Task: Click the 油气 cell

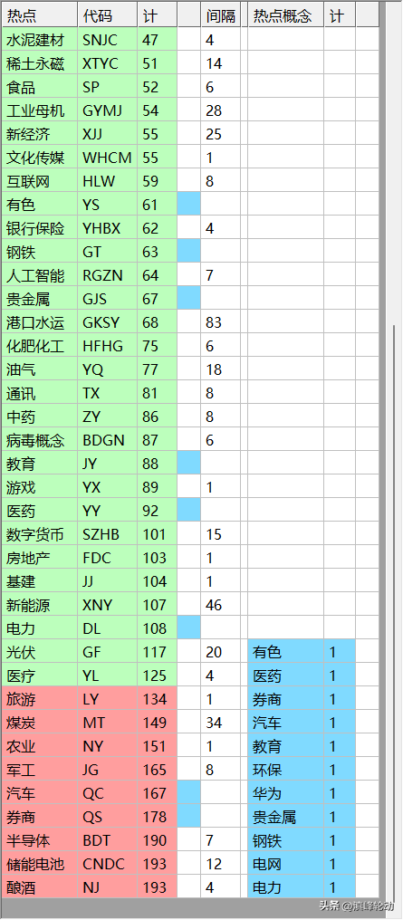Action: pyautogui.click(x=41, y=369)
